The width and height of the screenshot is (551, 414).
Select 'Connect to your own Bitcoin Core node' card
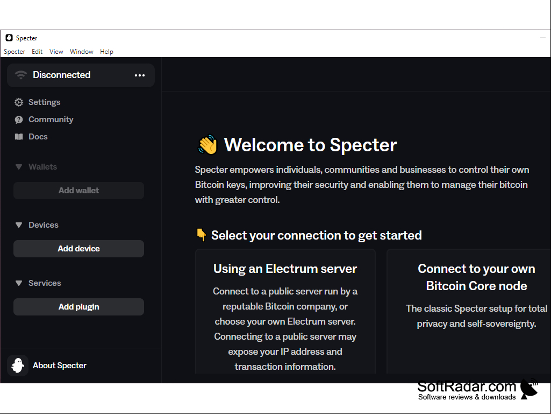tap(469, 312)
